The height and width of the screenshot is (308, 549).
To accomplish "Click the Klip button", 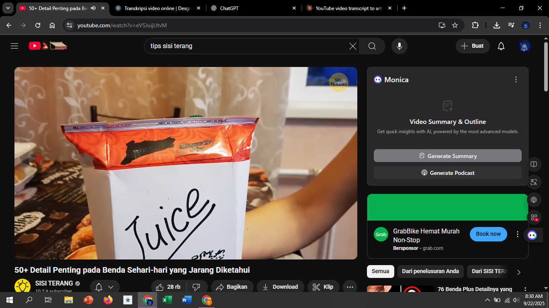I will click(323, 287).
